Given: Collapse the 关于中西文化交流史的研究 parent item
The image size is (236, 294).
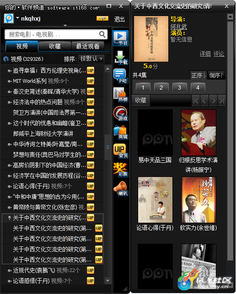Looking at the screenshot, I should point(9,218).
